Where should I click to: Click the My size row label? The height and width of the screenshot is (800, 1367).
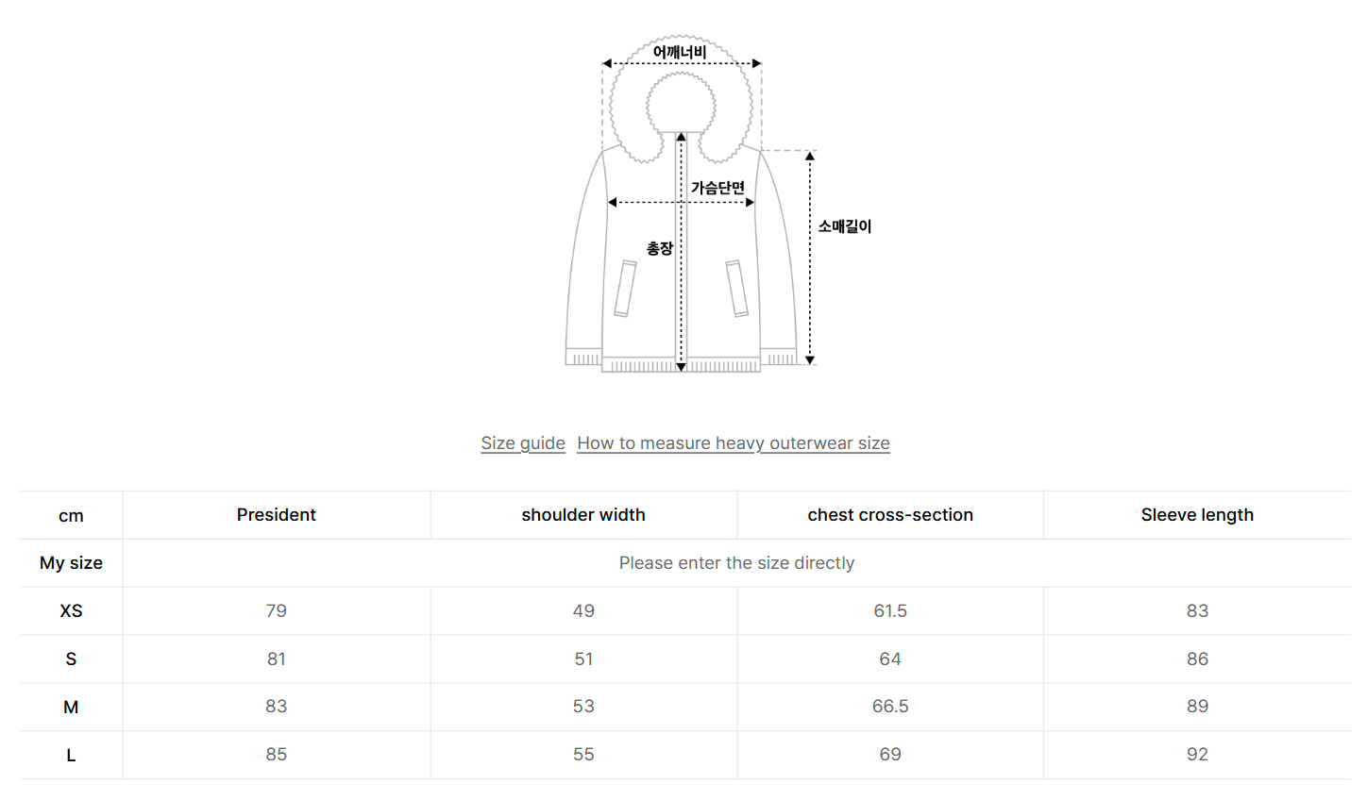[x=71, y=563]
